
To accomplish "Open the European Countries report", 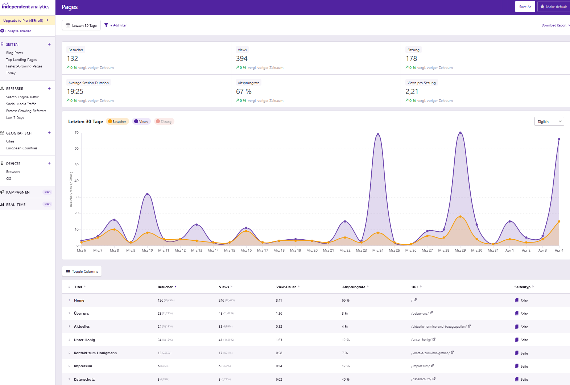I will point(22,148).
